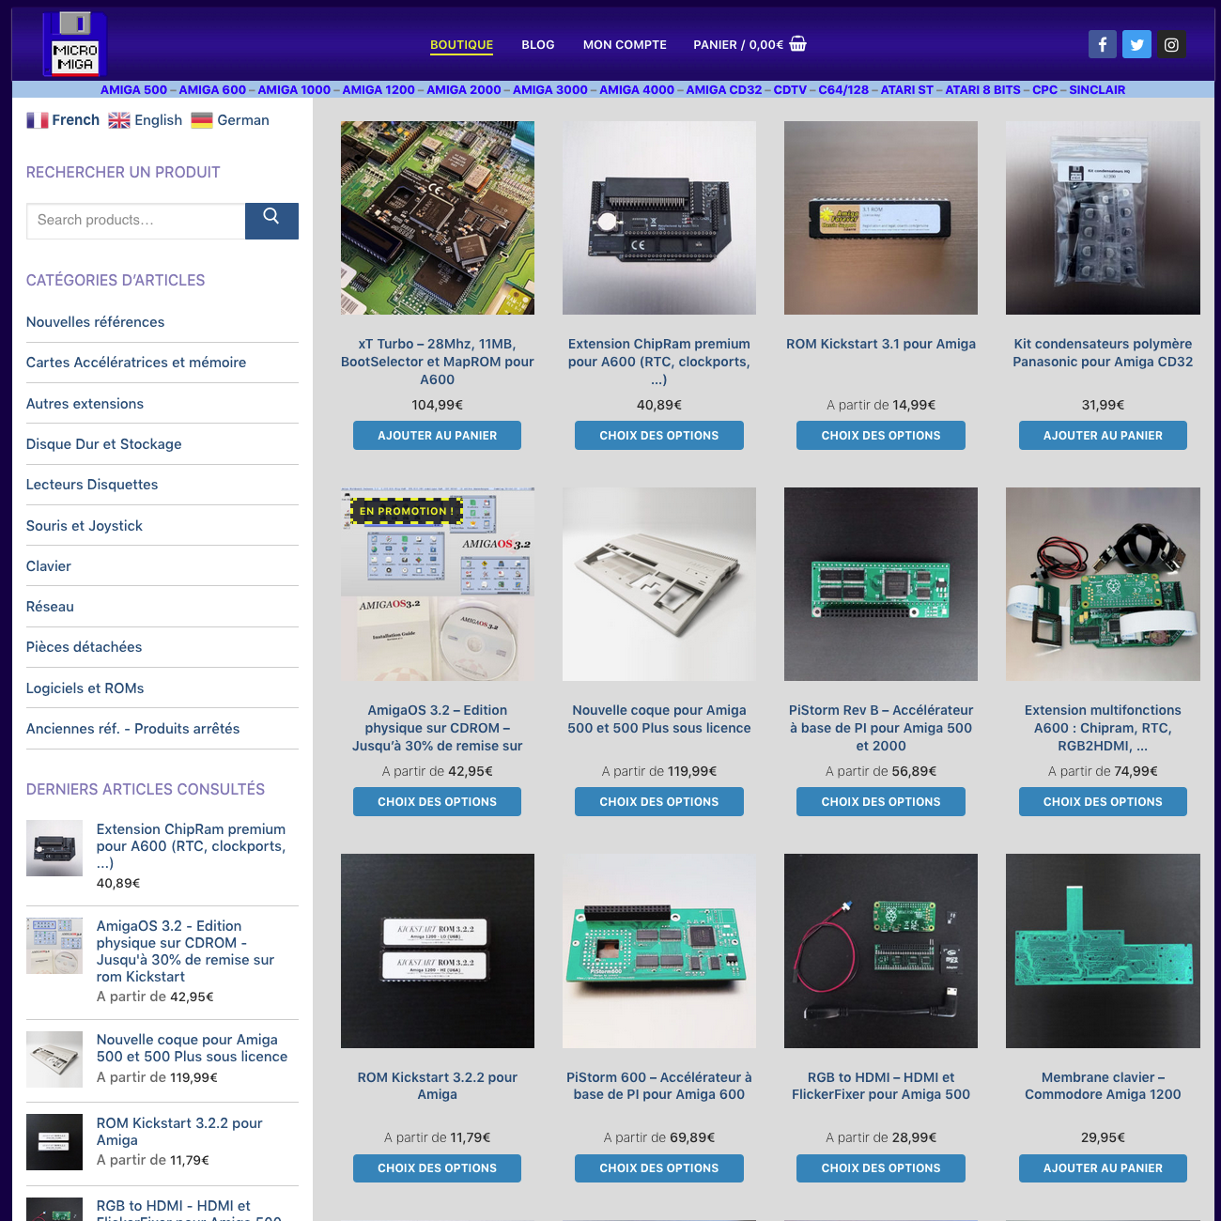Open Autres extensions category

[85, 404]
